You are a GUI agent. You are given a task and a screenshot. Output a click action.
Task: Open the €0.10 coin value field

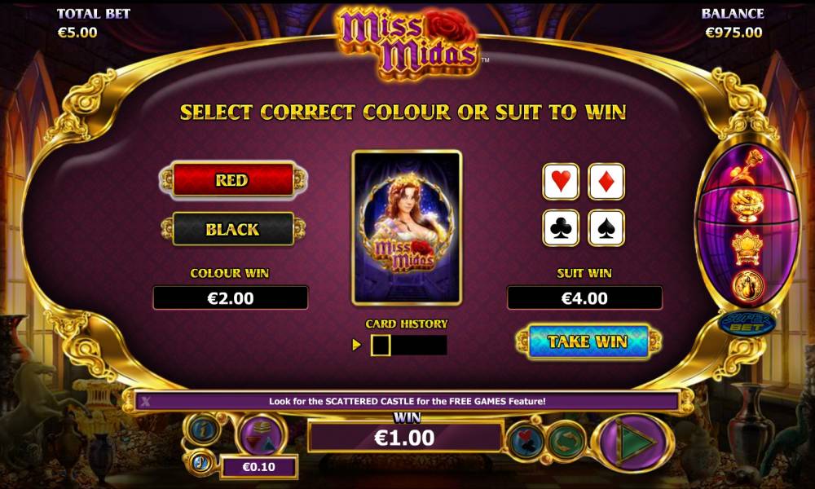(x=259, y=467)
